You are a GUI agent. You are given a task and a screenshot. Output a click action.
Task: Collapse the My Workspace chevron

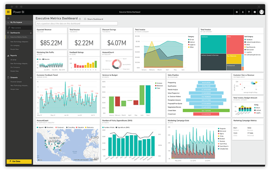coord(8,23)
